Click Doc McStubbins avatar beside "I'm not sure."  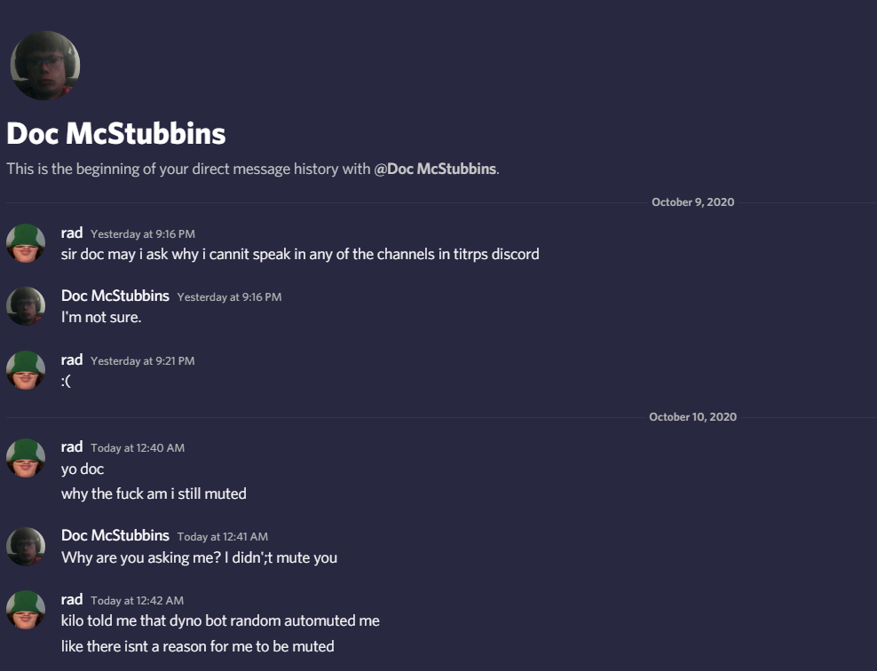pyautogui.click(x=26, y=306)
